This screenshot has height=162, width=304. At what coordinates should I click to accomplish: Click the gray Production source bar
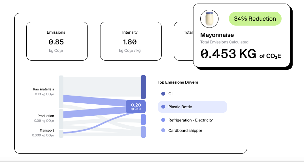pos(61,119)
